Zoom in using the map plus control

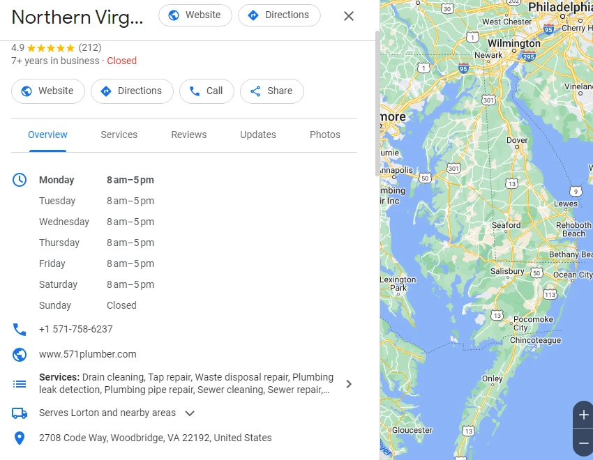click(x=583, y=414)
